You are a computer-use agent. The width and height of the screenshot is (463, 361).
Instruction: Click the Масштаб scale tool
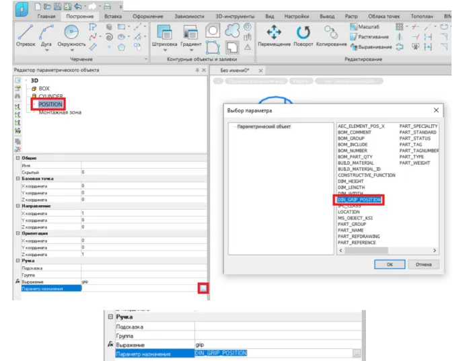point(365,27)
